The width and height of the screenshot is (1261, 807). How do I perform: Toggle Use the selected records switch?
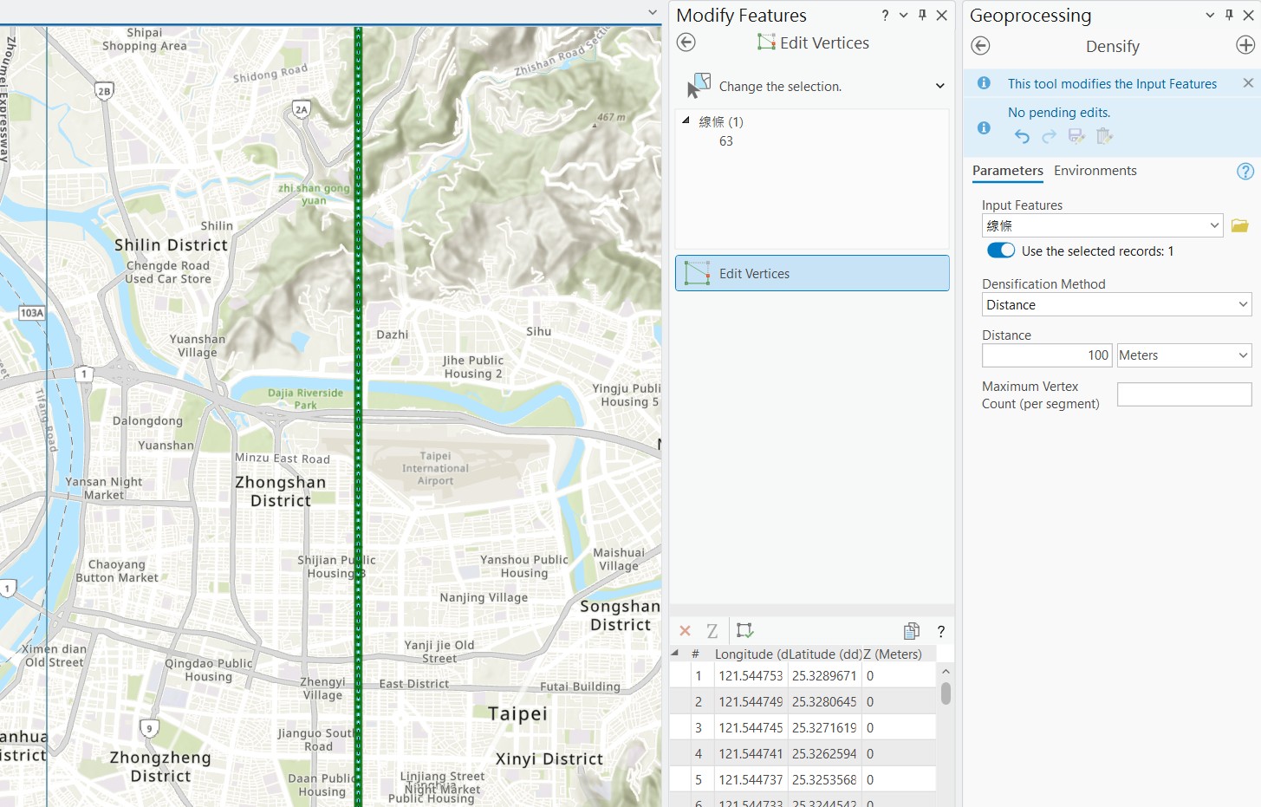(1001, 251)
